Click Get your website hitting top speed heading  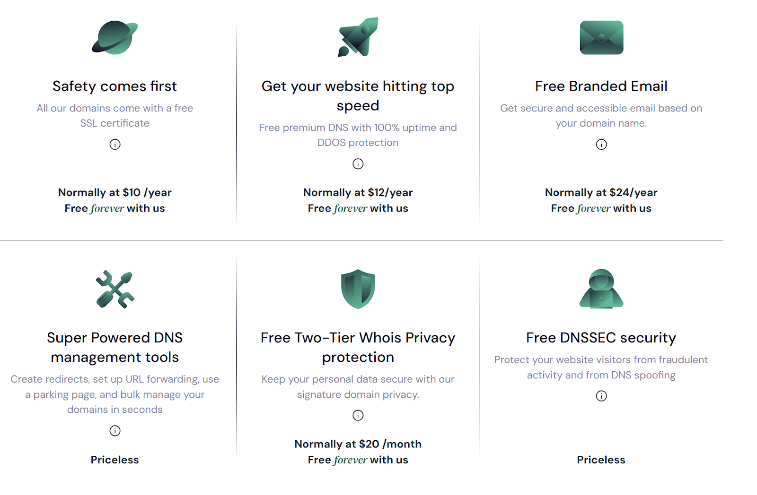pyautogui.click(x=358, y=95)
